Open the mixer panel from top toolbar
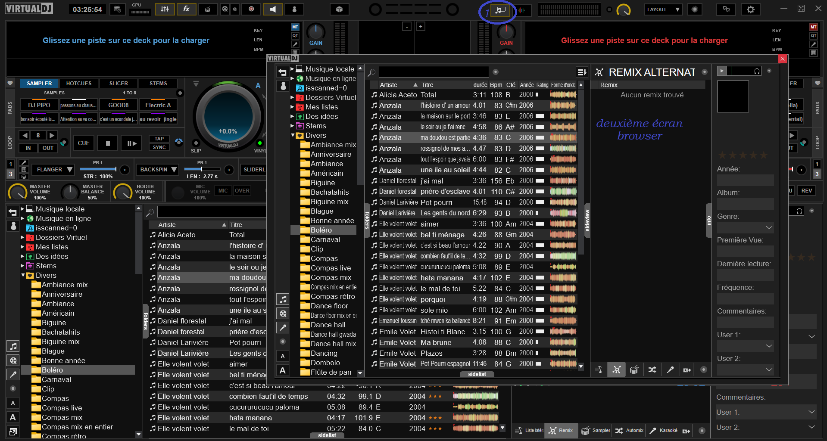This screenshot has width=827, height=441. [165, 9]
